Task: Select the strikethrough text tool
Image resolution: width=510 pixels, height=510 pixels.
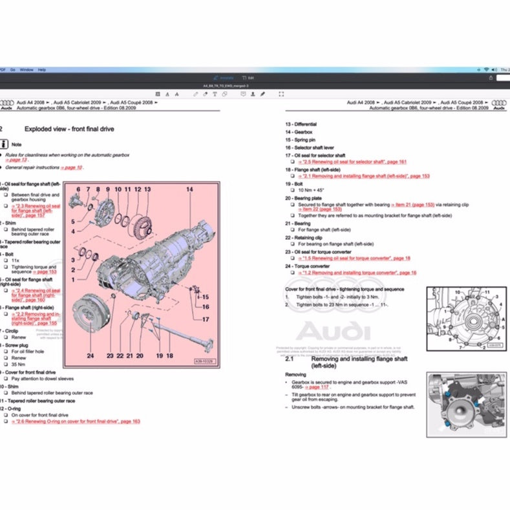Action: 178,94
